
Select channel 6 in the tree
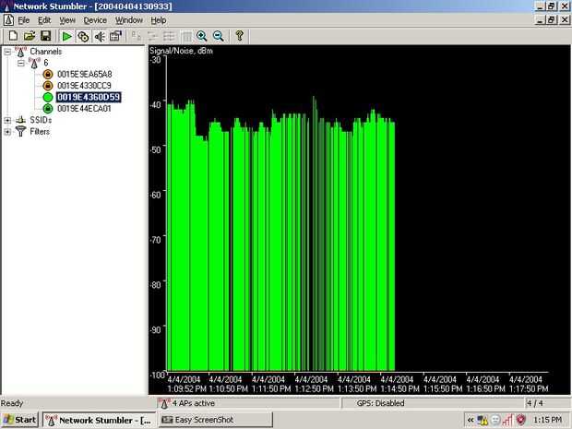pyautogui.click(x=46, y=63)
